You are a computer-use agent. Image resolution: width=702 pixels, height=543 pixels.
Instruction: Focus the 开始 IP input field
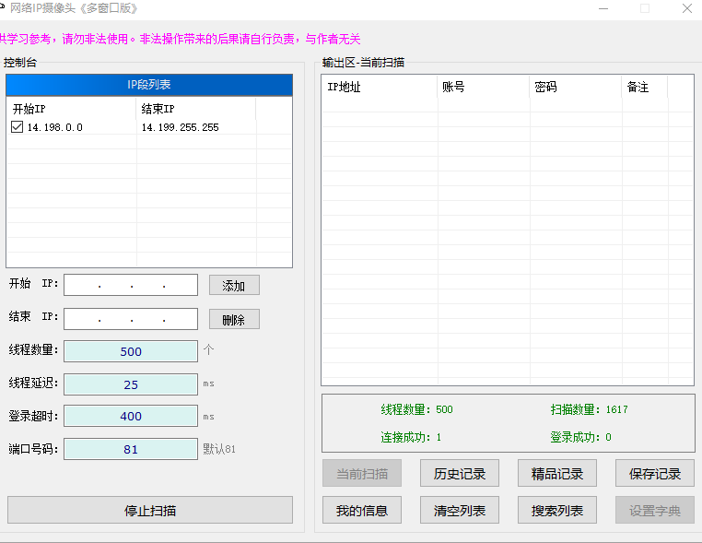point(131,286)
